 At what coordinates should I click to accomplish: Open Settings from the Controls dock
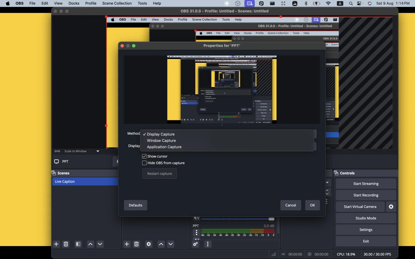366,230
